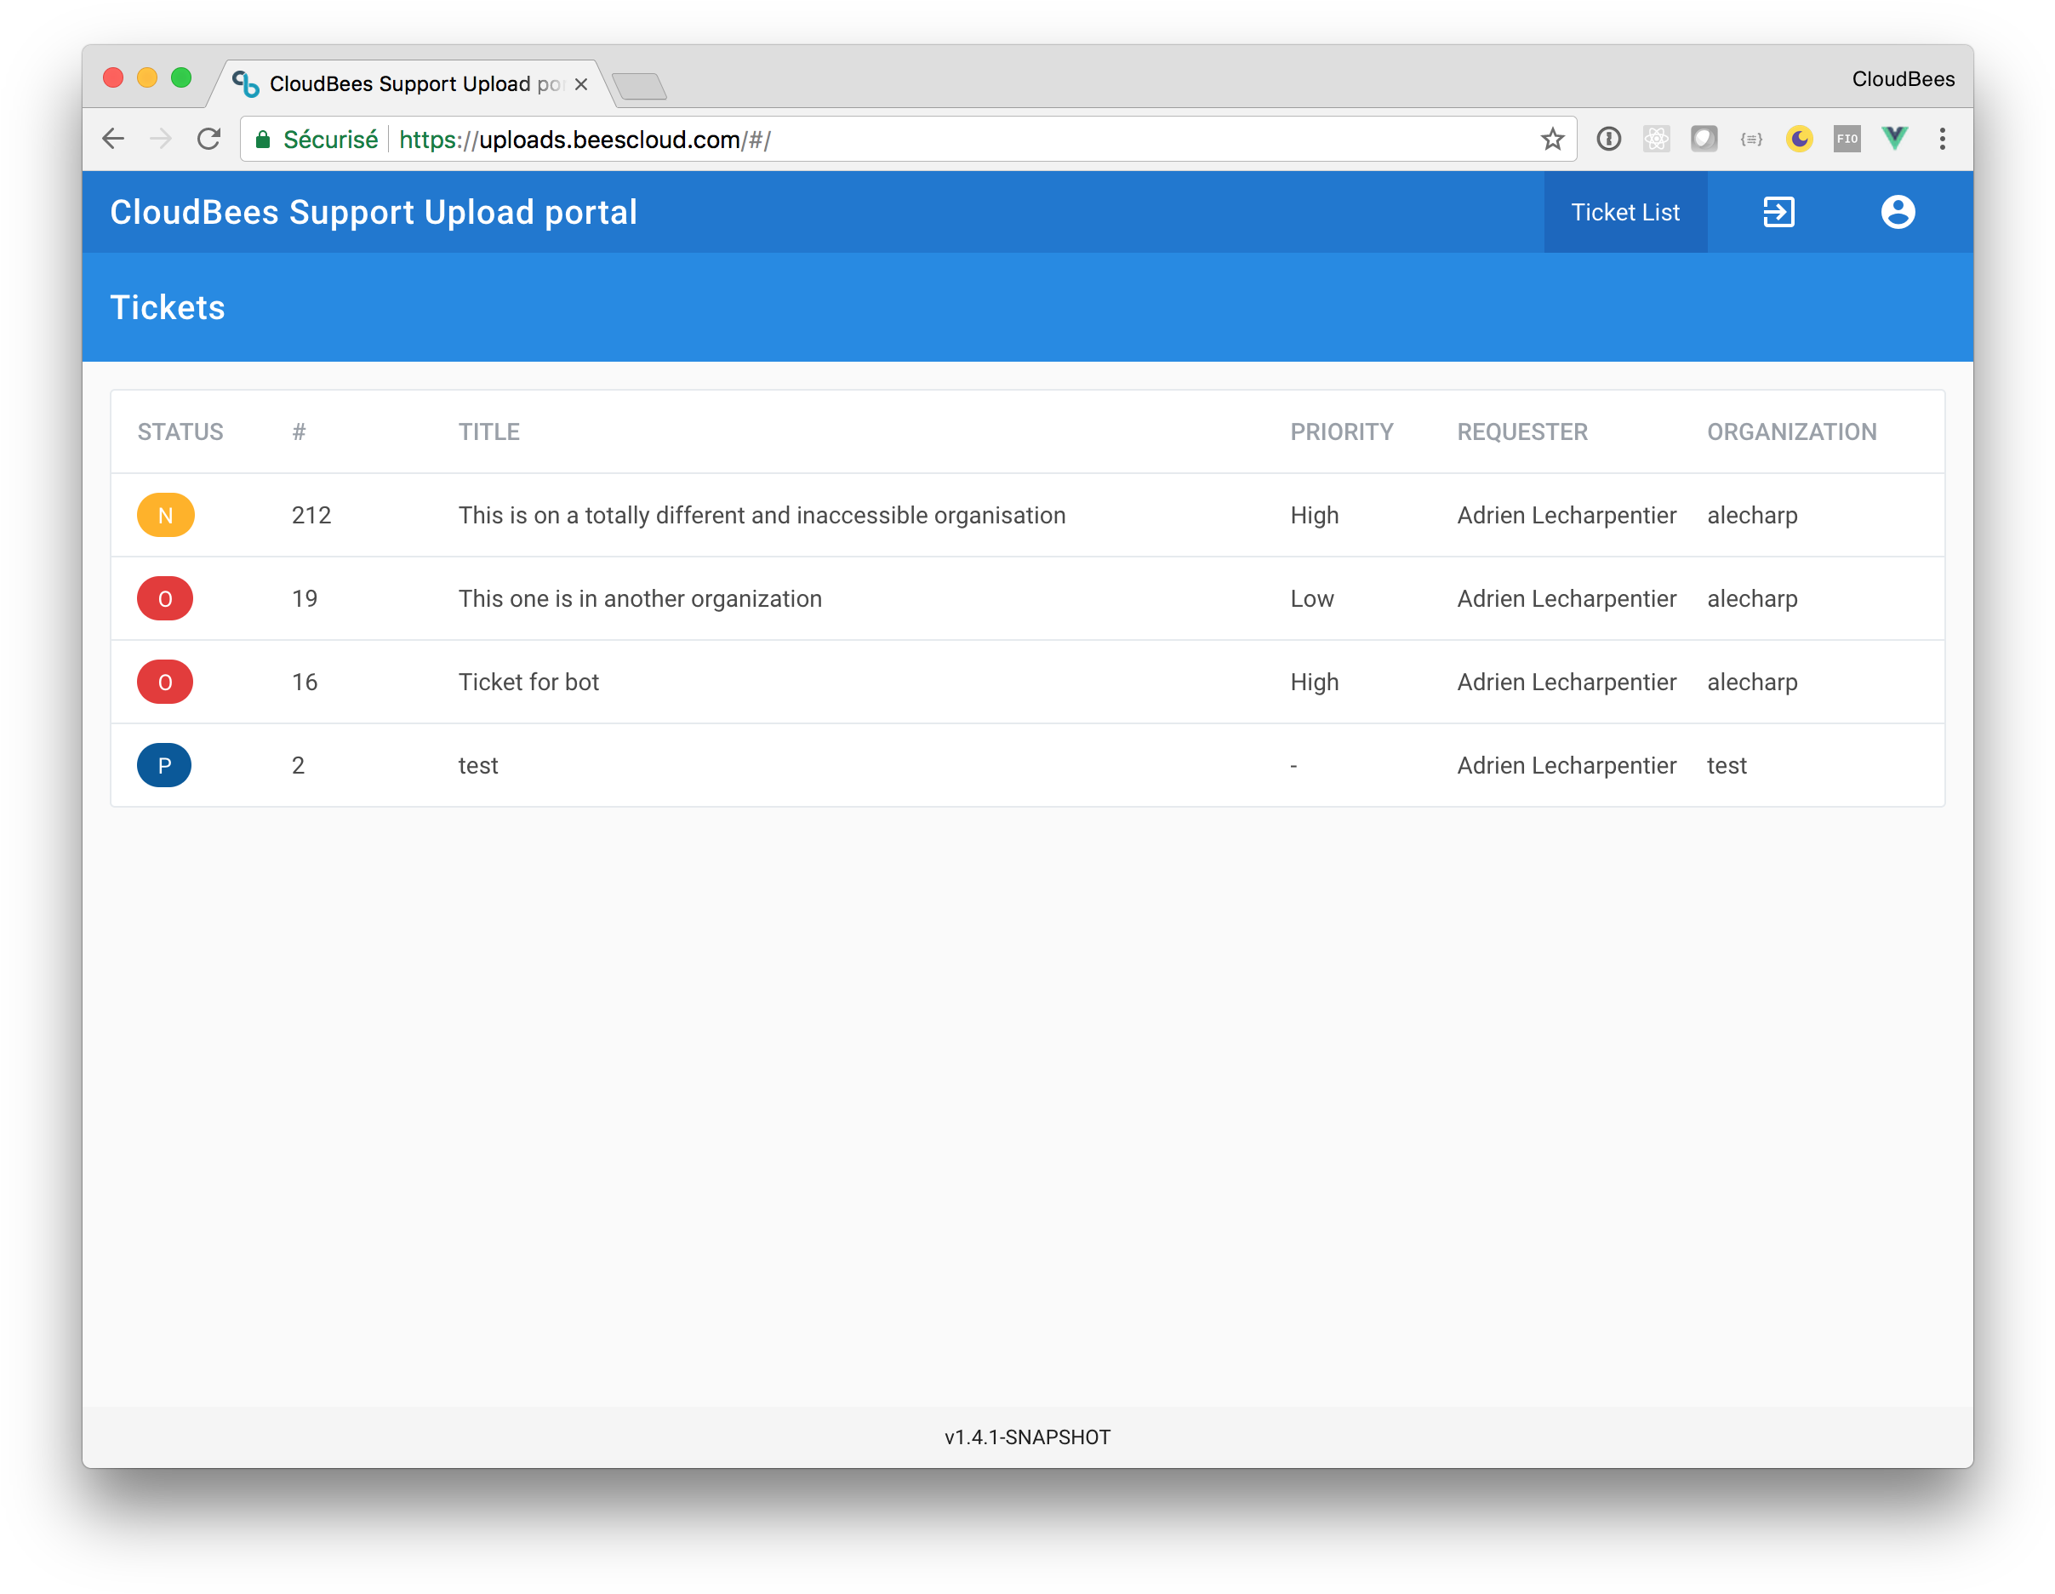Click the logout arrow icon in header
Viewport: 2055px width, 1594px height.
1778,212
